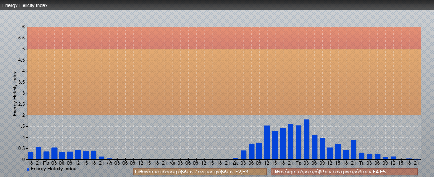Select the Τε day label on x-axis

tap(362, 163)
